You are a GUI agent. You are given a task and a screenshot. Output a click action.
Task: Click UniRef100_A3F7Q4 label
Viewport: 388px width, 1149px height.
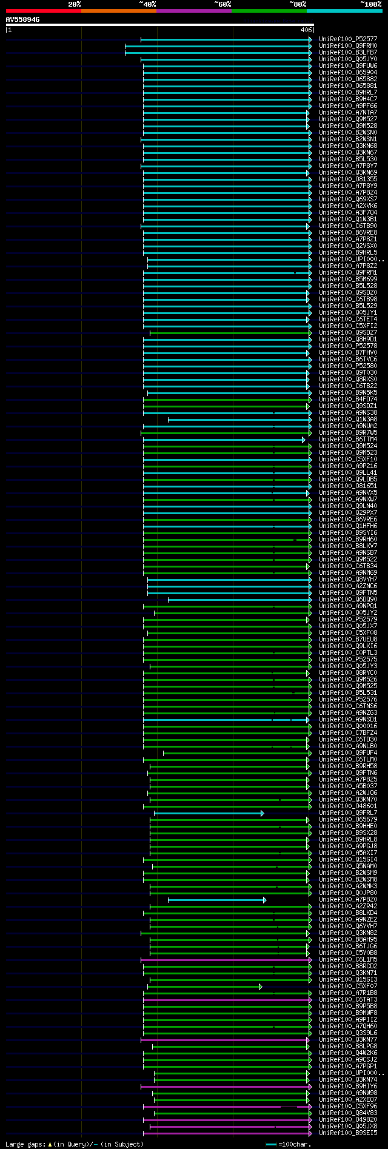[x=348, y=213]
